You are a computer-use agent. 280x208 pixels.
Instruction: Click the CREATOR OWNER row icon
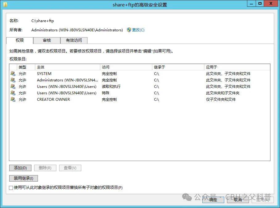13,99
